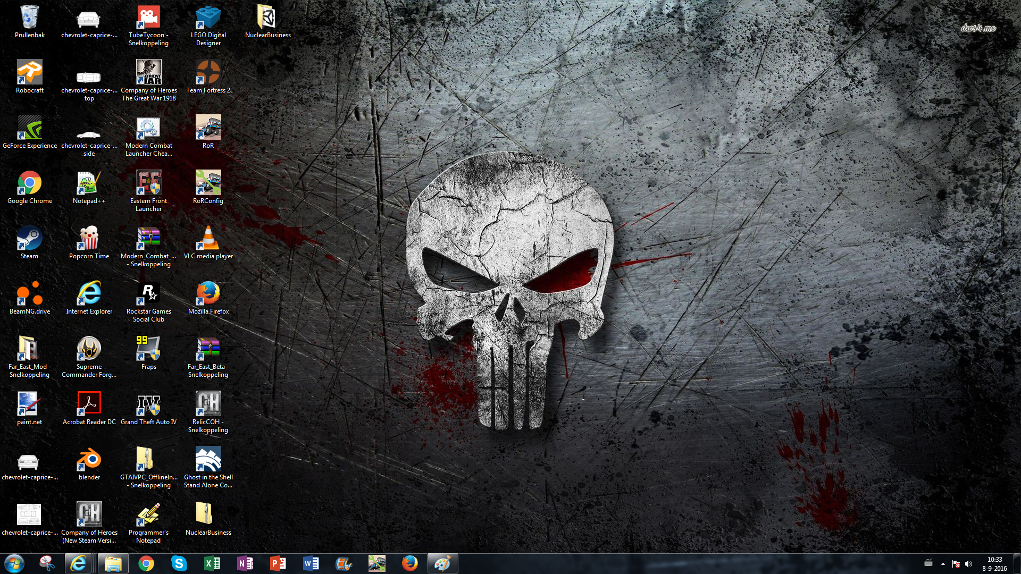The image size is (1021, 574).
Task: Select Ghost in the Shell Stand Alone icon
Action: (x=208, y=468)
